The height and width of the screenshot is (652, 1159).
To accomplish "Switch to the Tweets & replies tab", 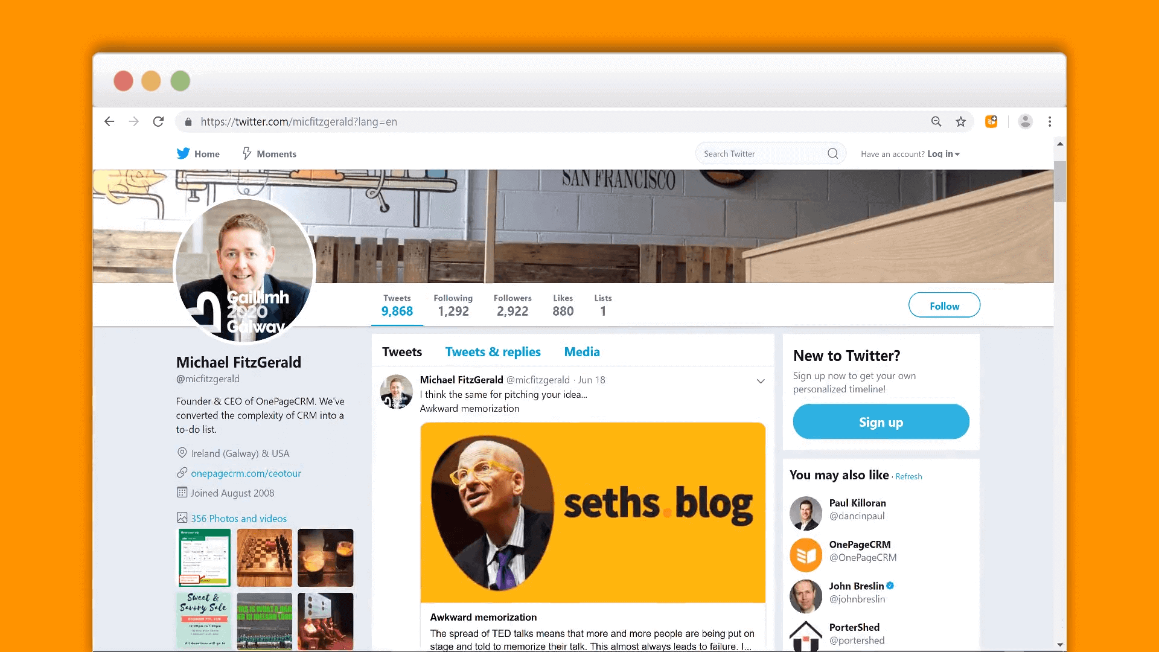I will pos(493,352).
